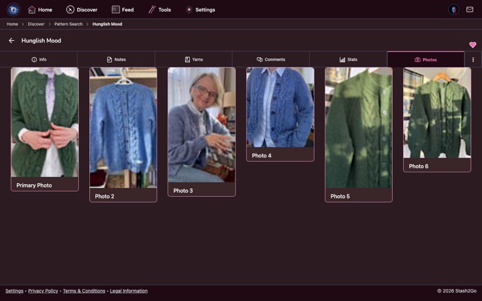482x301 pixels.
Task: Toggle the pink heart favorite
Action: click(x=472, y=45)
